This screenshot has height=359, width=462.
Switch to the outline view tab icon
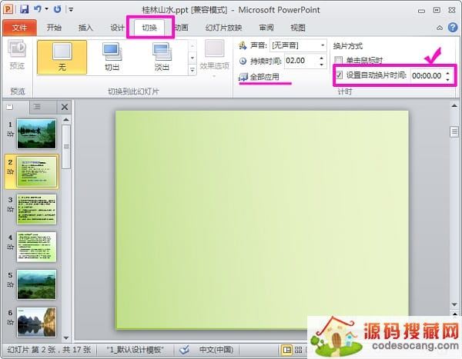36,107
